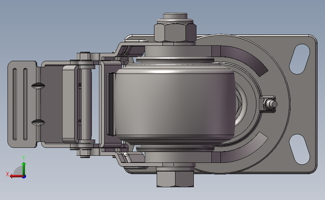Select the upper oblong mounting plate slot

(x=300, y=59)
